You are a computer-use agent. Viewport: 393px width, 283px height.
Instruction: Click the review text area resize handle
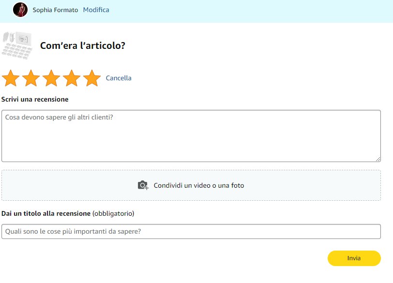coord(378,159)
